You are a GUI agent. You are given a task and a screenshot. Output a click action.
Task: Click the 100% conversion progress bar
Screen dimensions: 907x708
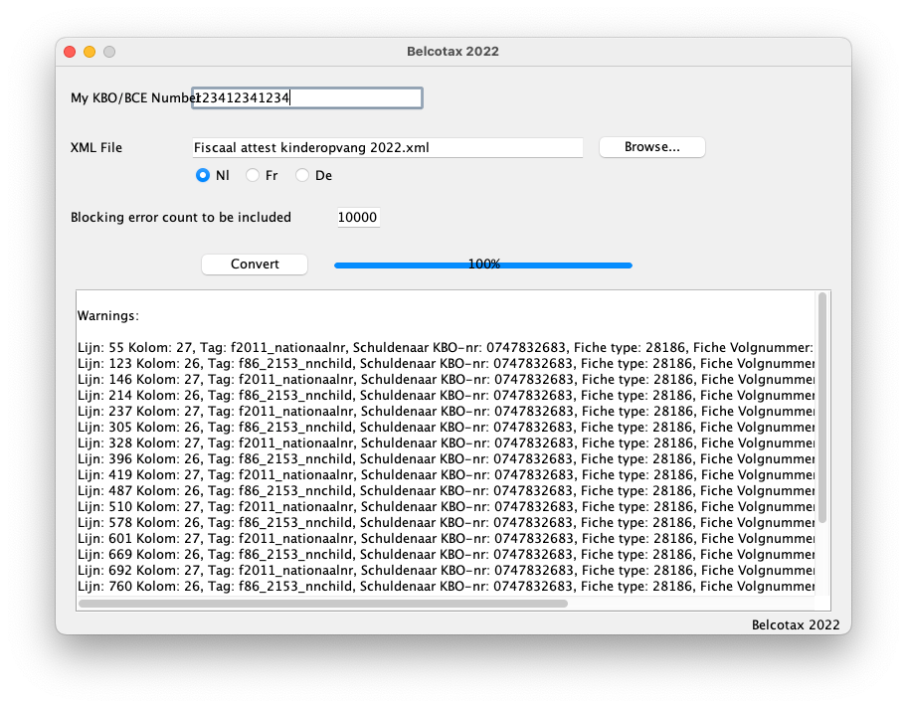tap(482, 265)
